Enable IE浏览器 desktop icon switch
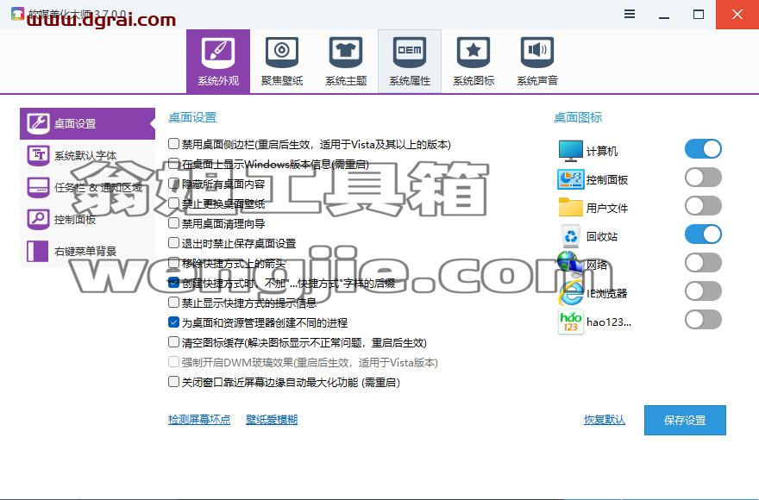Viewport: 759px width, 500px height. 703,291
